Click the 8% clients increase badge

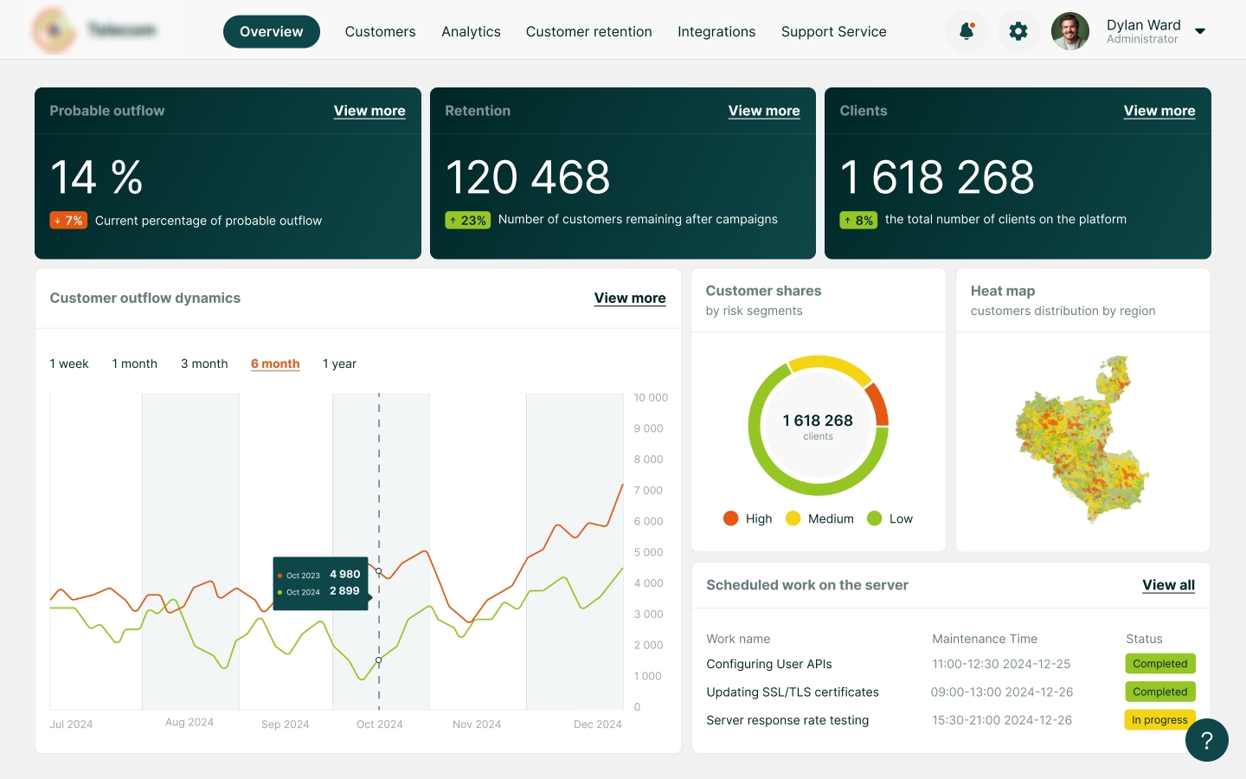pyautogui.click(x=858, y=220)
